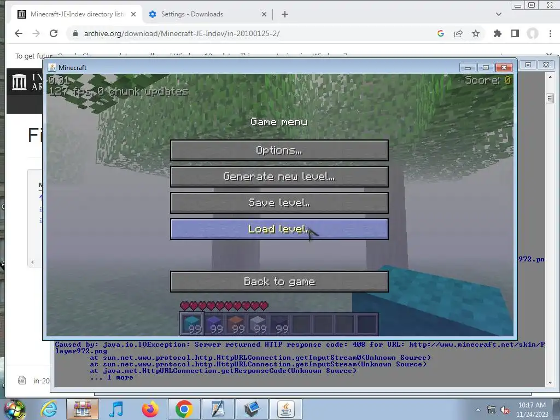Open the notepad editor taskbar icon
The width and height of the screenshot is (560, 420).
pyautogui.click(x=218, y=409)
